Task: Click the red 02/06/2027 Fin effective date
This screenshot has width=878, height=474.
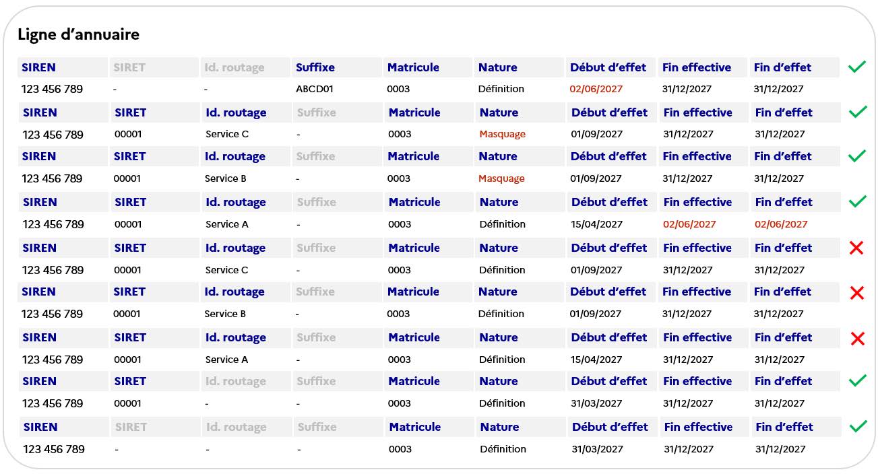Action: tap(689, 224)
